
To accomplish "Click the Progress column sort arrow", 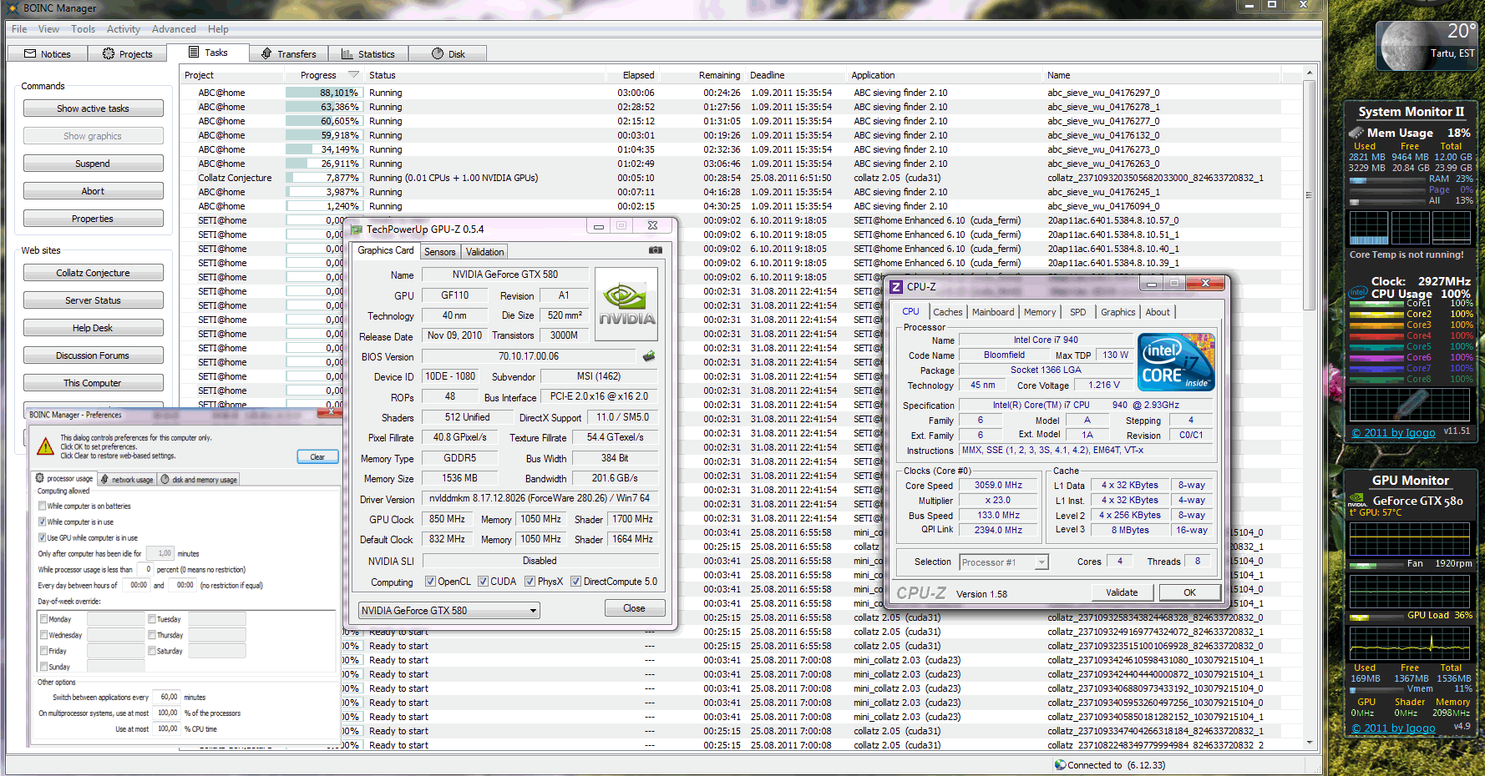I will pyautogui.click(x=353, y=75).
